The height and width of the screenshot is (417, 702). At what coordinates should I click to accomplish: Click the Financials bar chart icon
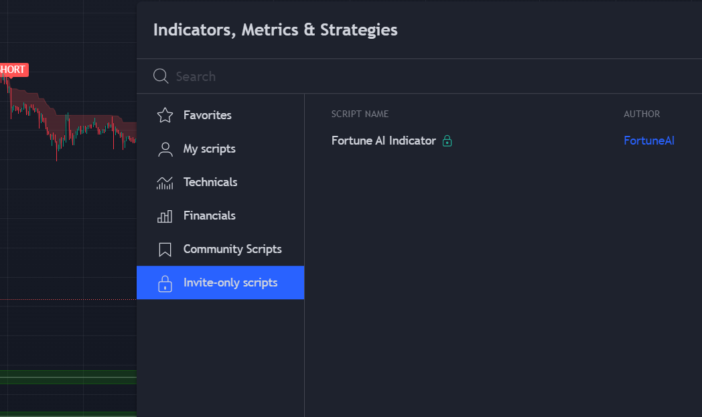coord(165,217)
